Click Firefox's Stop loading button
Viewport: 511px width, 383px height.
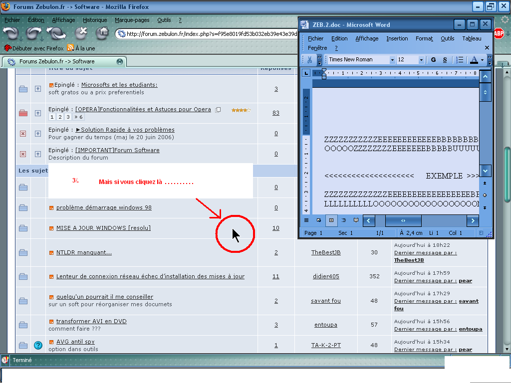81,33
